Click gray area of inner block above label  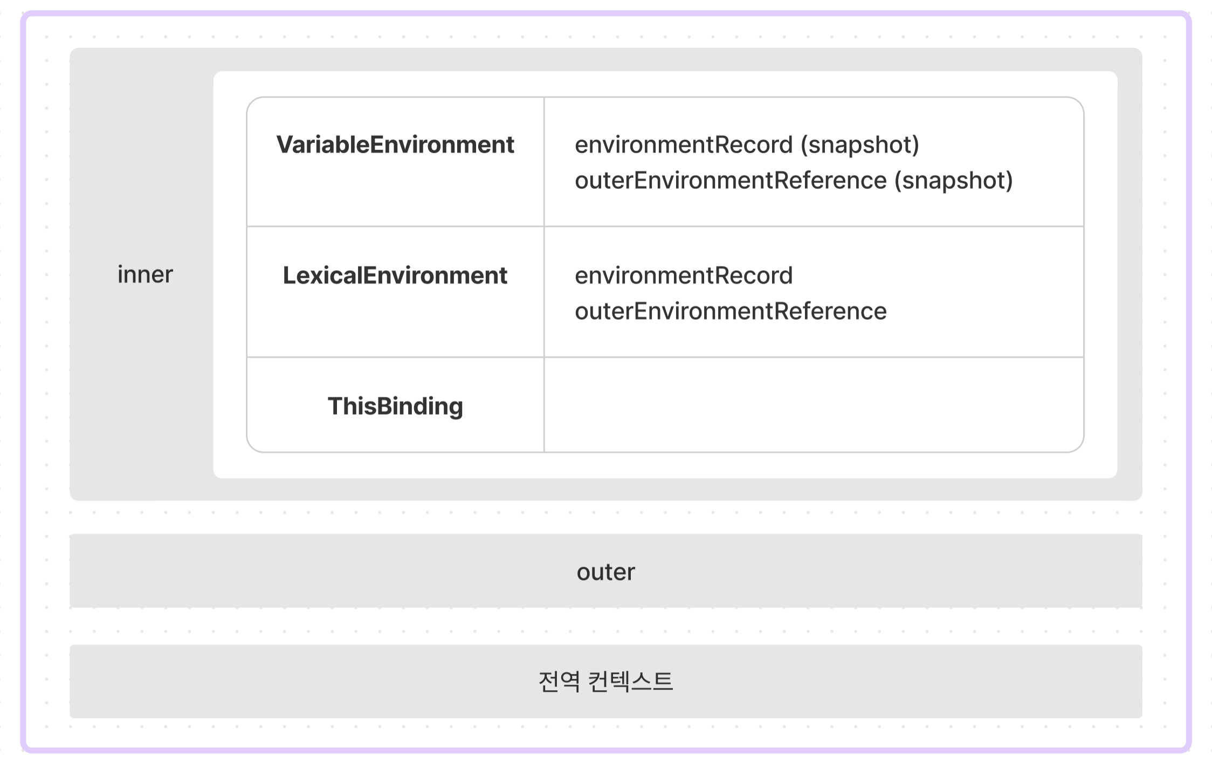click(141, 156)
